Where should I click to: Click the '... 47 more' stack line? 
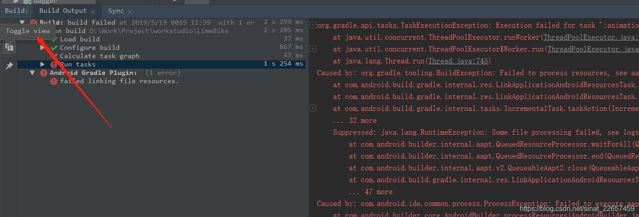pos(371,191)
